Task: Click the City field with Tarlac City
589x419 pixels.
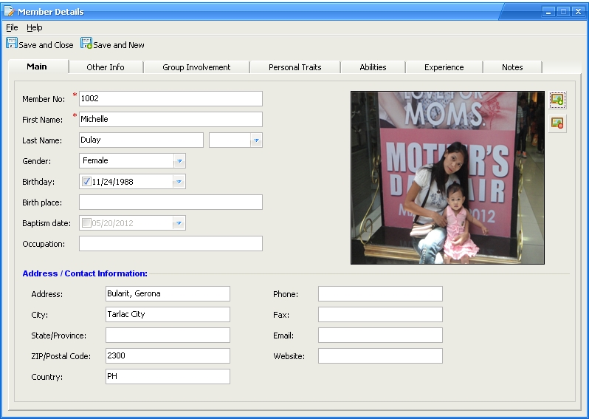Action: pos(168,315)
